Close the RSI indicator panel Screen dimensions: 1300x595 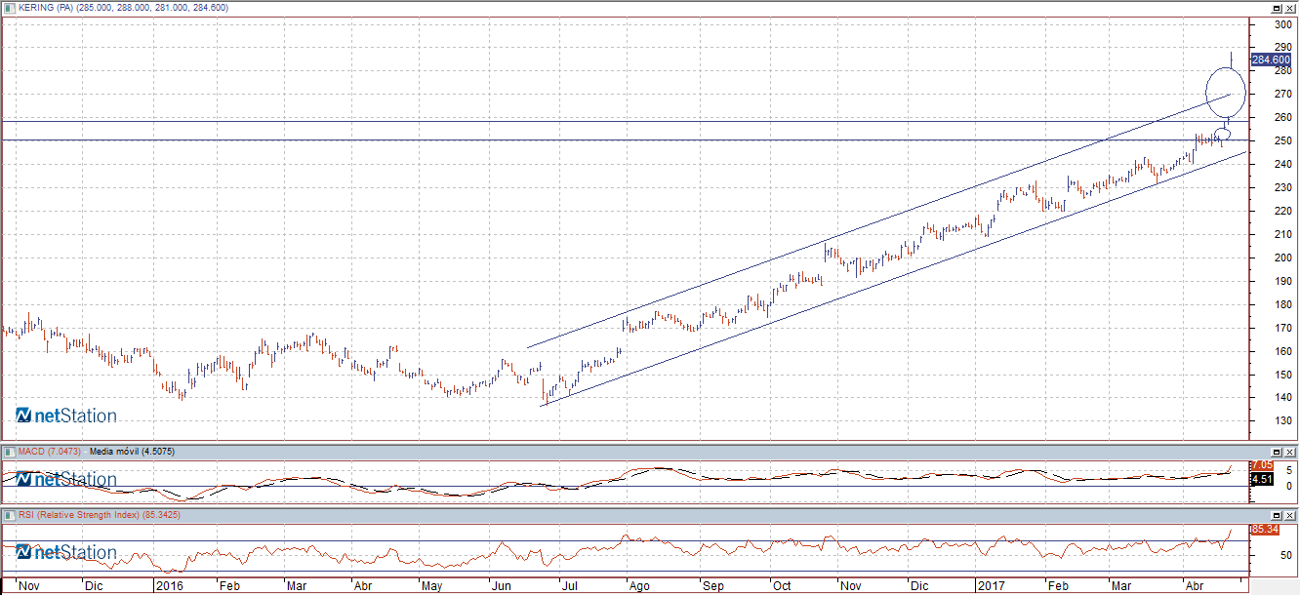[1288, 514]
